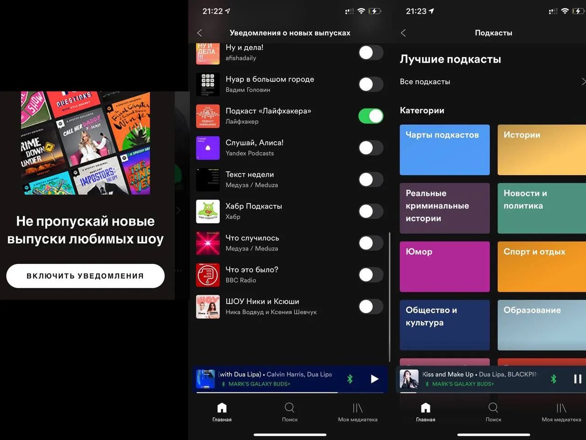Enable notifications for Текст недели
This screenshot has height=440, width=586.
tap(371, 179)
